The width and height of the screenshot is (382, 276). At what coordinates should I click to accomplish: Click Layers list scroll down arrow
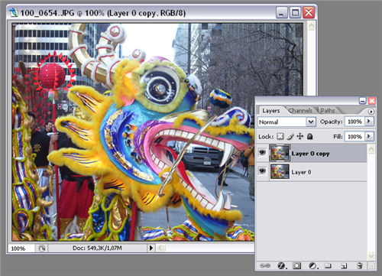coord(371,255)
